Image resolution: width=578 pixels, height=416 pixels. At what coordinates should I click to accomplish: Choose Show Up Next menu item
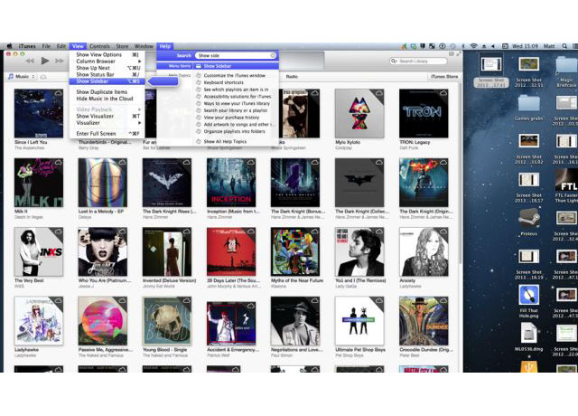click(107, 68)
